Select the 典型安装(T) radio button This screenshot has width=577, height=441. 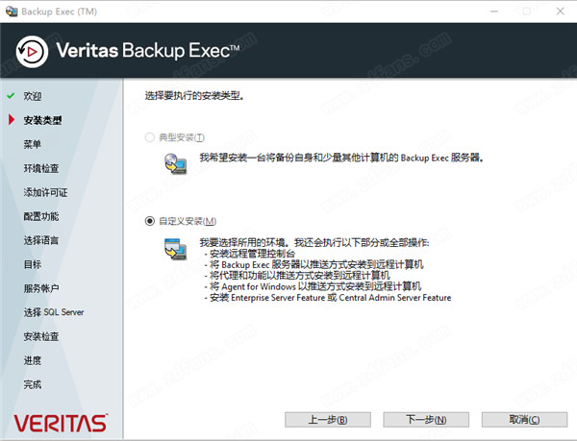[149, 137]
